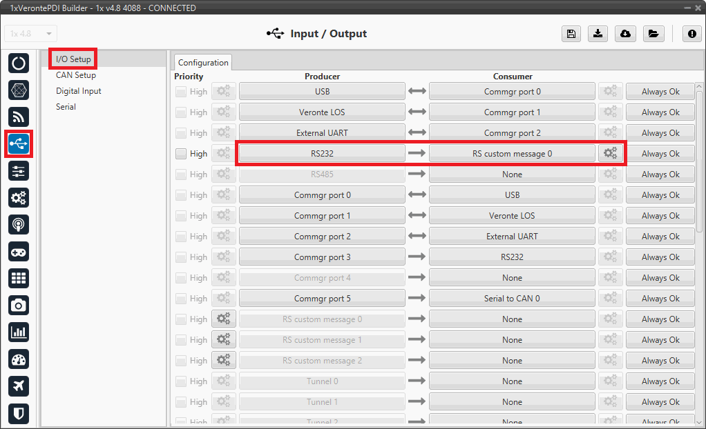Viewport: 706px width, 429px height.
Task: Open the Camera sidebar icon
Action: coord(19,306)
